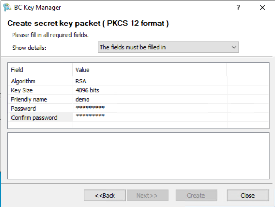Click the Value column header

click(x=83, y=70)
